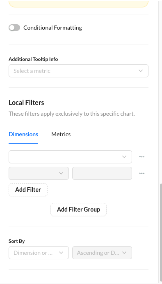
Task: Click the greyed-out filter value field
Action: coord(102,173)
